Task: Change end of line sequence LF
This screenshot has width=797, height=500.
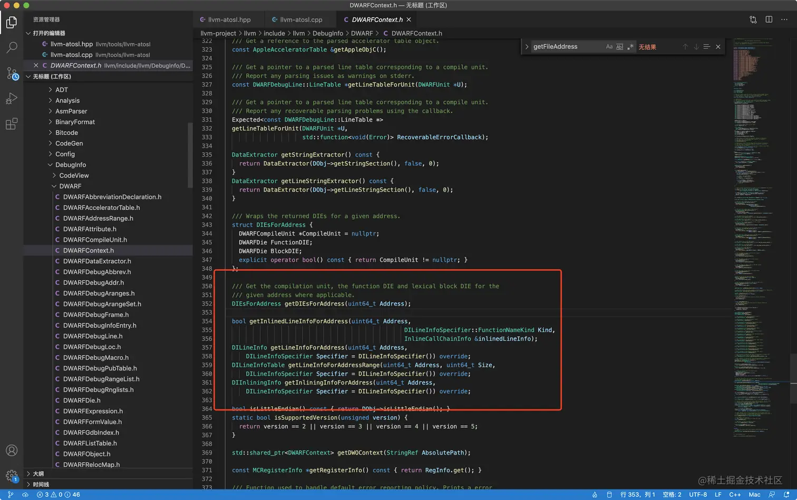Action: pyautogui.click(x=718, y=495)
